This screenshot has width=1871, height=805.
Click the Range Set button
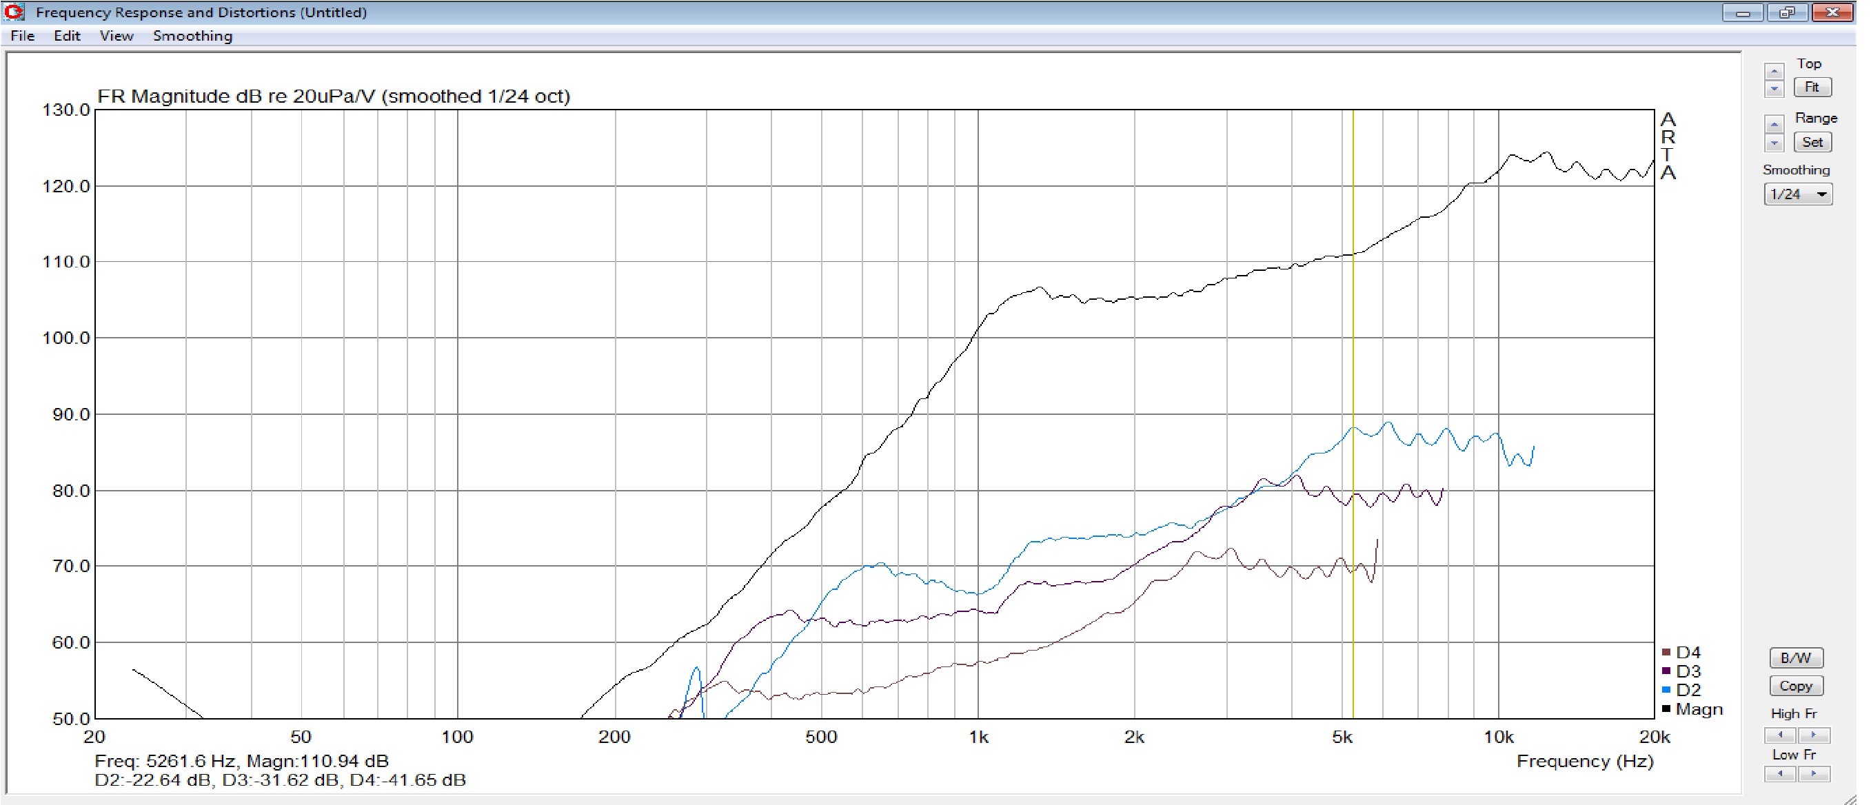pyautogui.click(x=1812, y=142)
